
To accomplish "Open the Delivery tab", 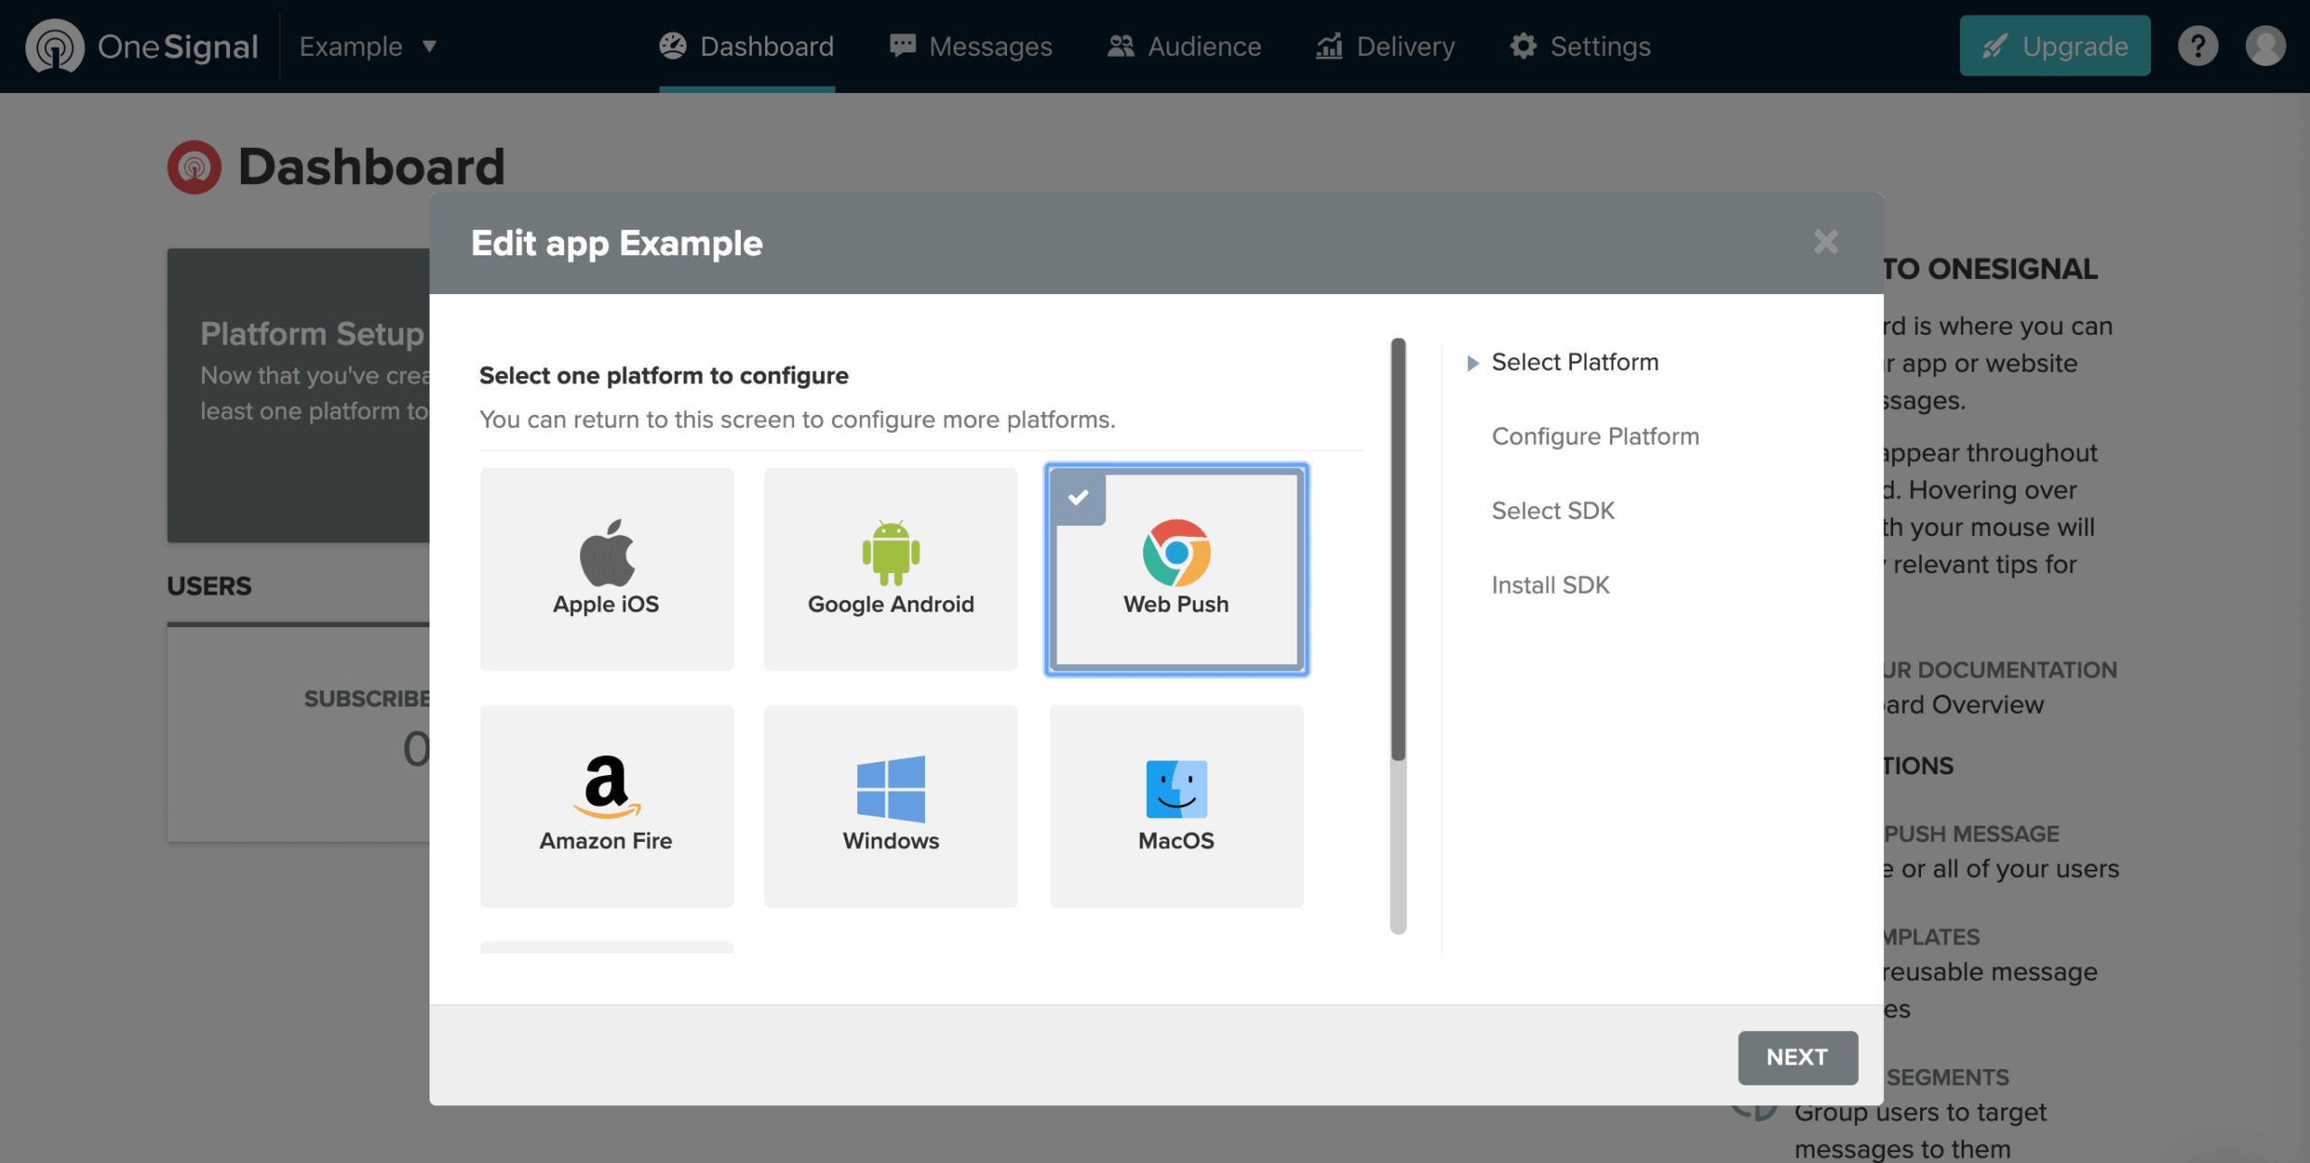I will coord(1385,46).
